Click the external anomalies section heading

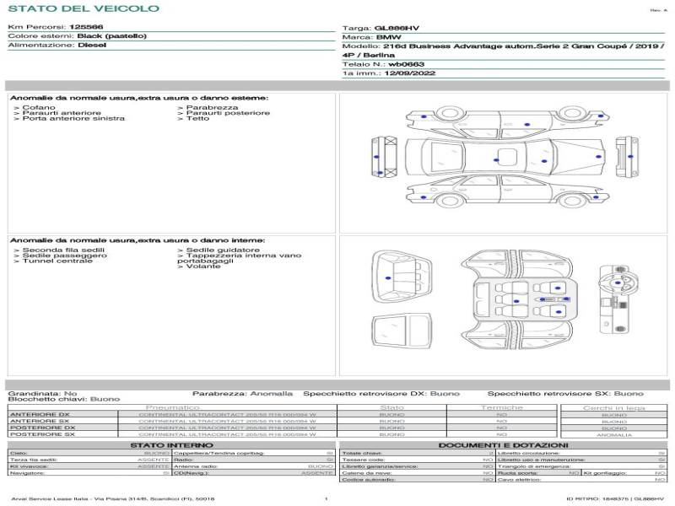click(x=139, y=98)
